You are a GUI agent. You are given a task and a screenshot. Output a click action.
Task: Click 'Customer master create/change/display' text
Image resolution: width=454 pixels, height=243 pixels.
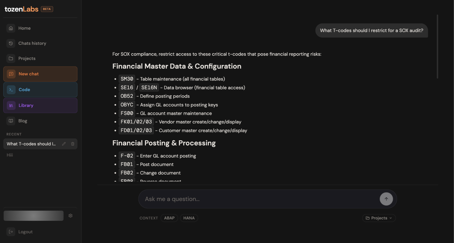coord(203,131)
